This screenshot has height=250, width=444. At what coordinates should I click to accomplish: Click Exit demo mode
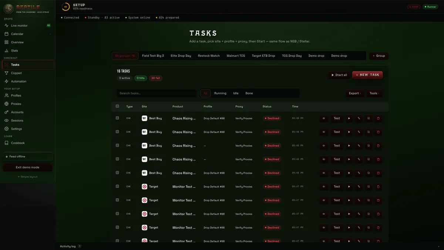pyautogui.click(x=27, y=167)
